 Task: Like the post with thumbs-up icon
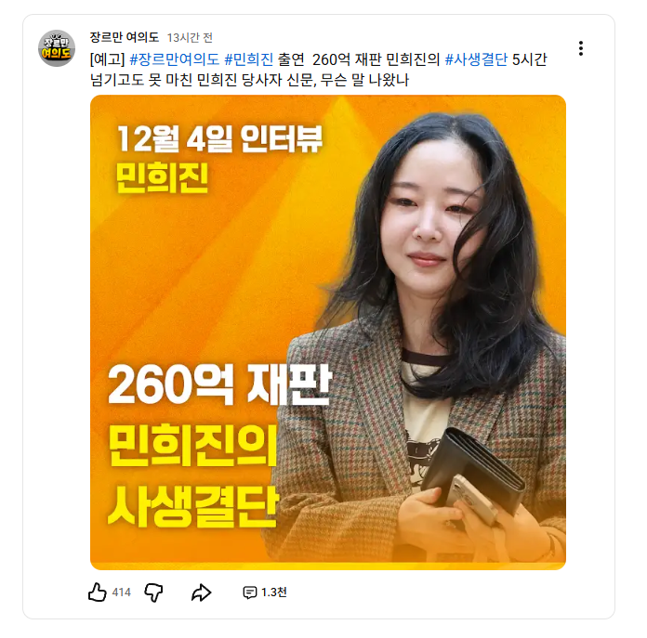point(98,592)
